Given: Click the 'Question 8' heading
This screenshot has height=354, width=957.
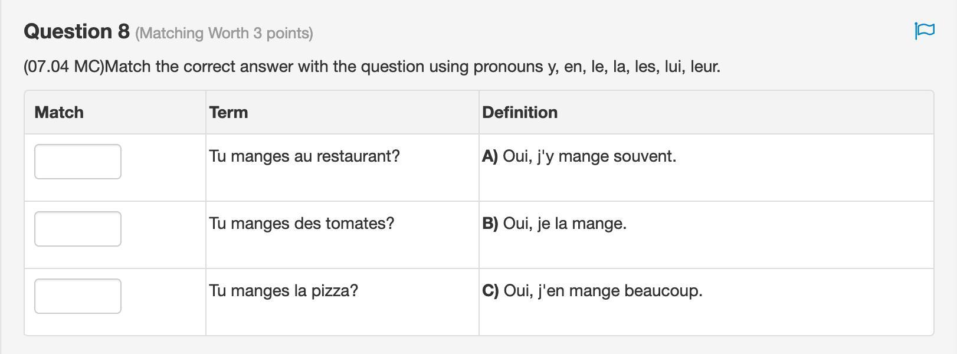Looking at the screenshot, I should [77, 31].
